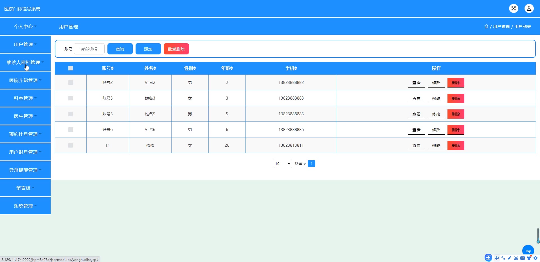
Task: Edit user 账号5 with 修改
Action: (x=436, y=114)
